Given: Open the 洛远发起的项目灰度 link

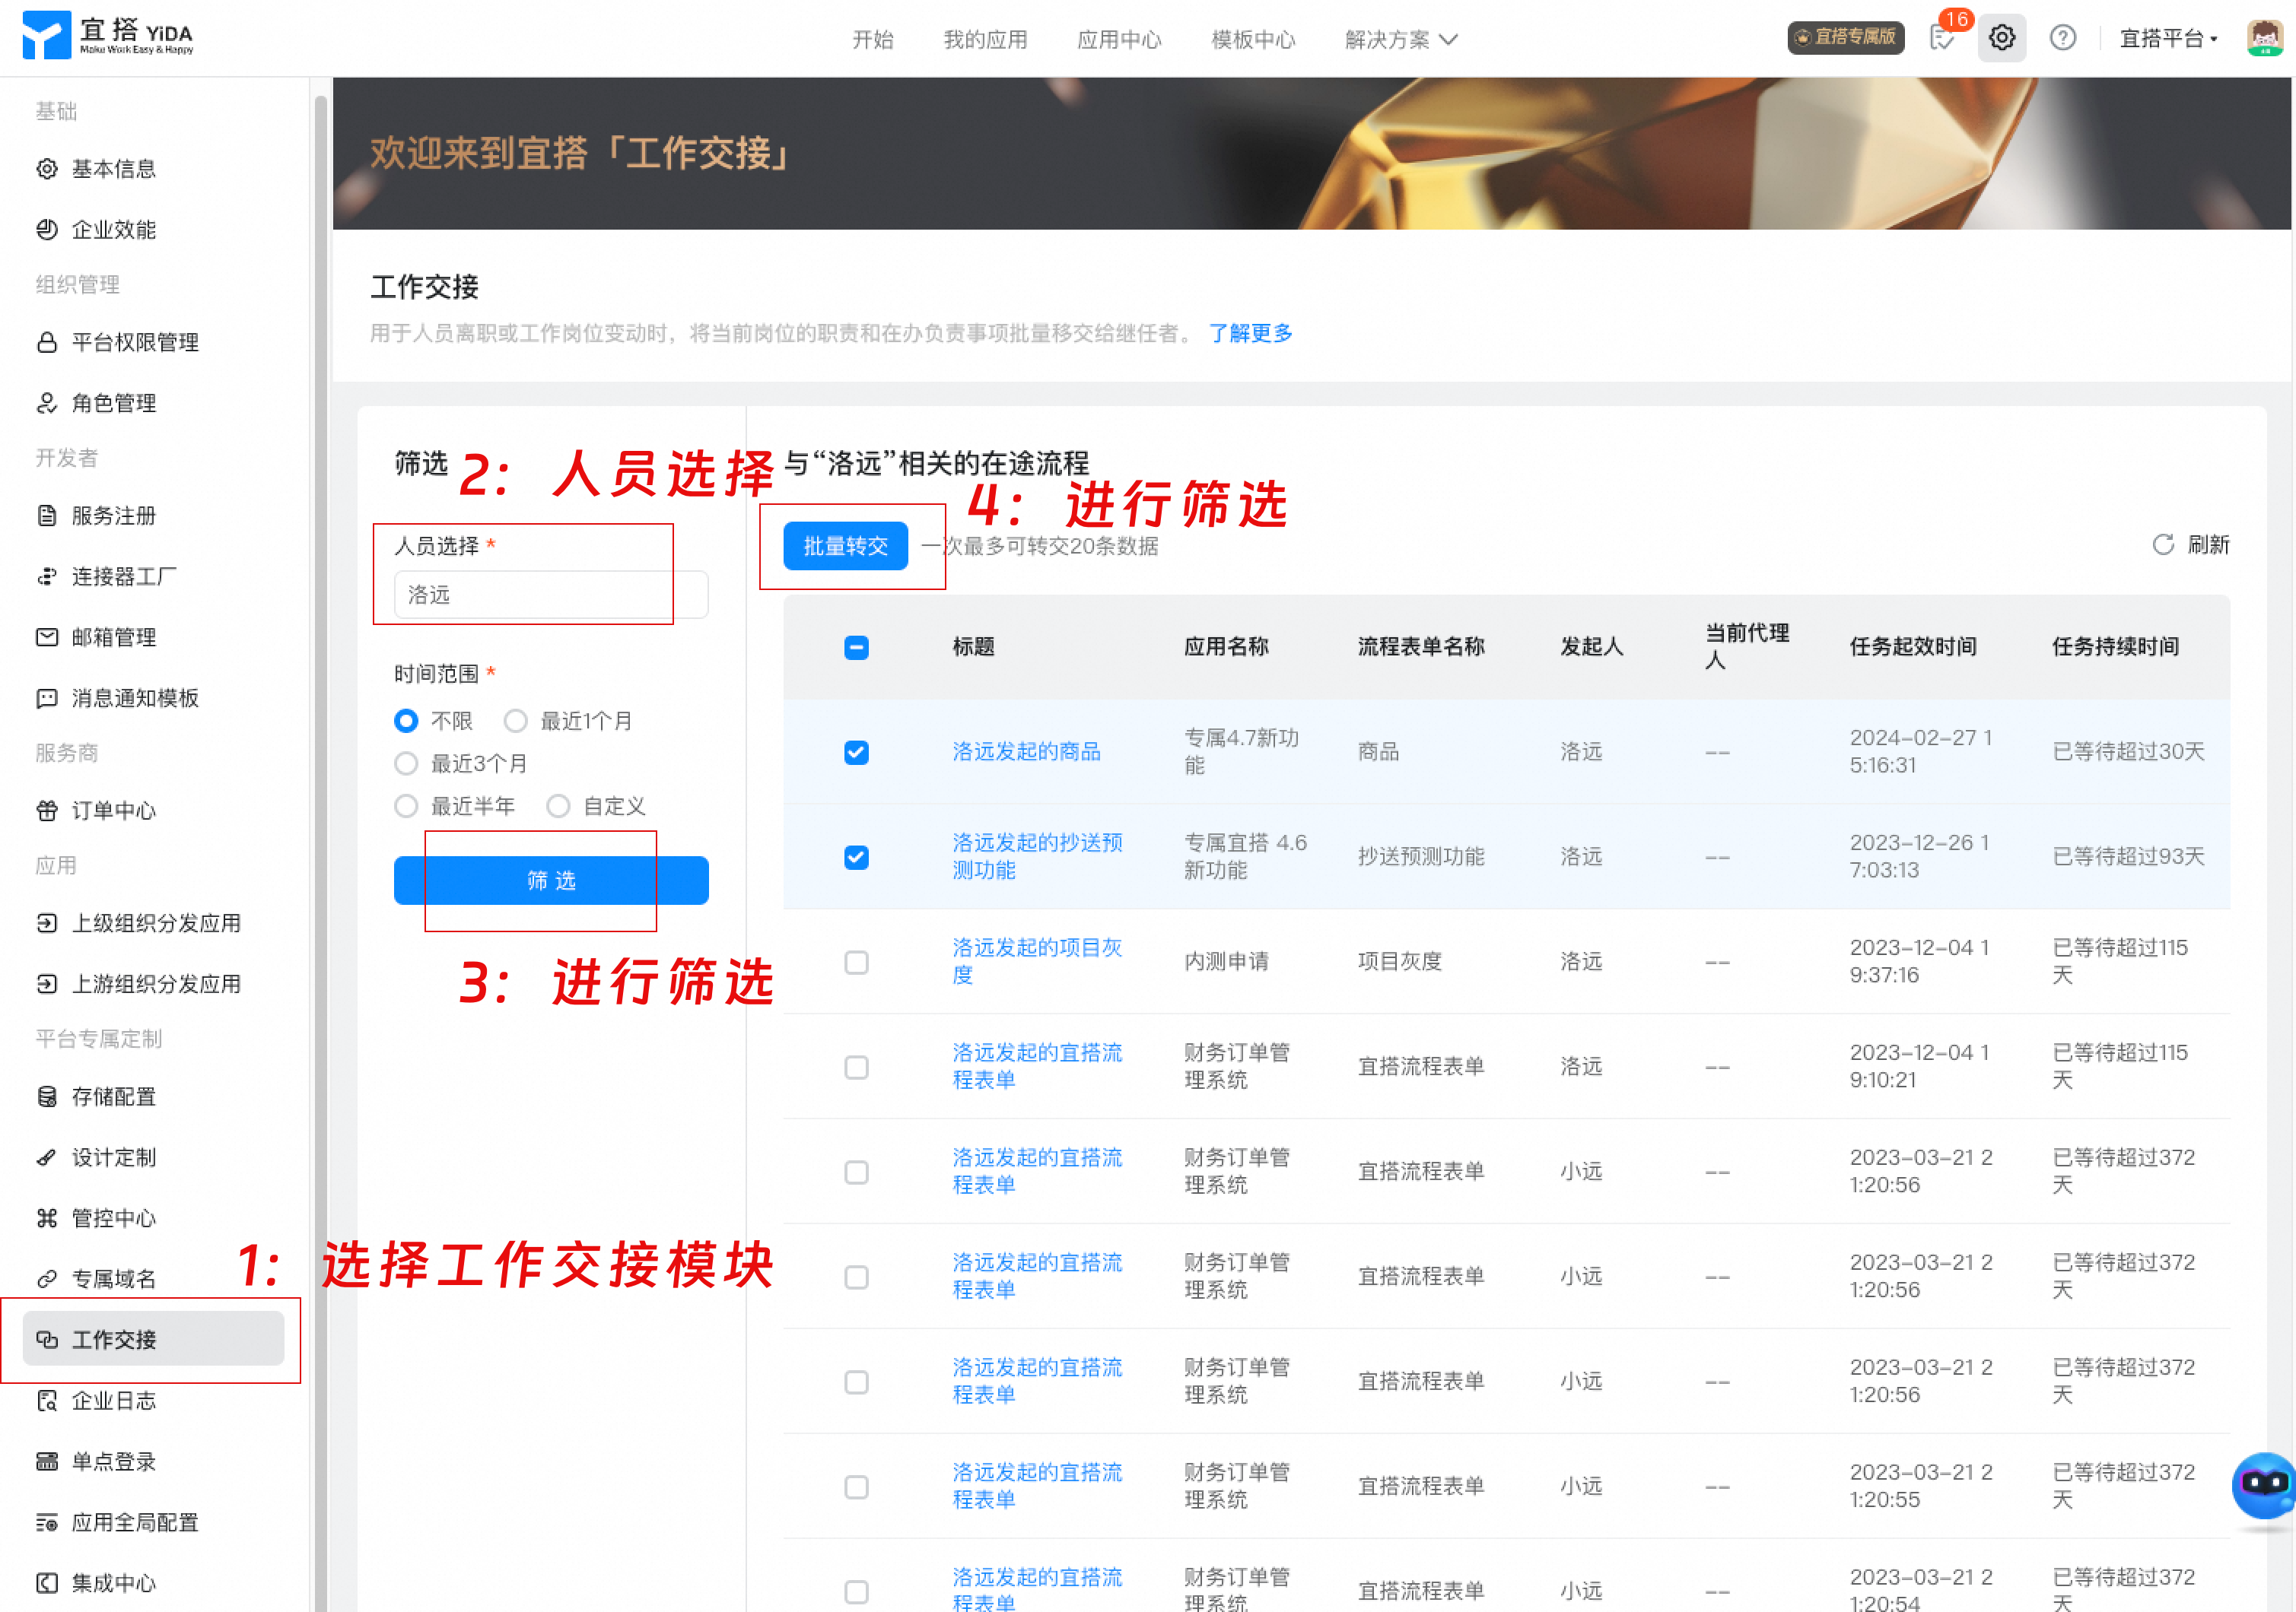Looking at the screenshot, I should click(x=1037, y=961).
